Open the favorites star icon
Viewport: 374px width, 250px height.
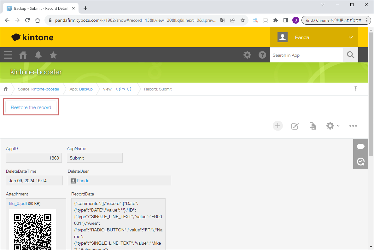click(x=53, y=55)
